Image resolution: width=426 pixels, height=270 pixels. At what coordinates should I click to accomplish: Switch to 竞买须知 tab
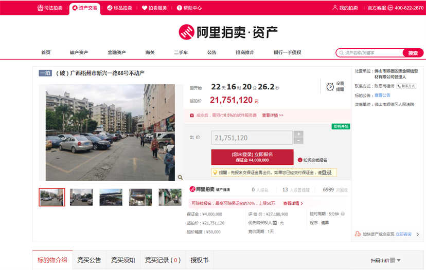pyautogui.click(x=123, y=260)
